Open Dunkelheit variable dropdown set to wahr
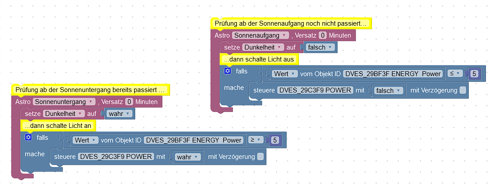 tap(63, 114)
